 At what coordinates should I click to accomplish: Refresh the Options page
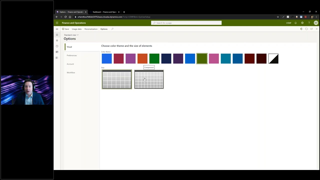(x=306, y=29)
